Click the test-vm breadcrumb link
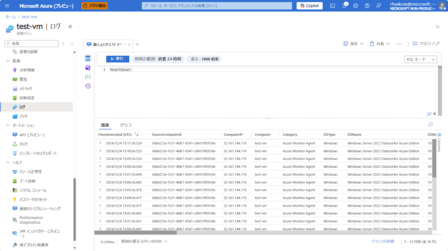The image size is (448, 251). (29, 17)
